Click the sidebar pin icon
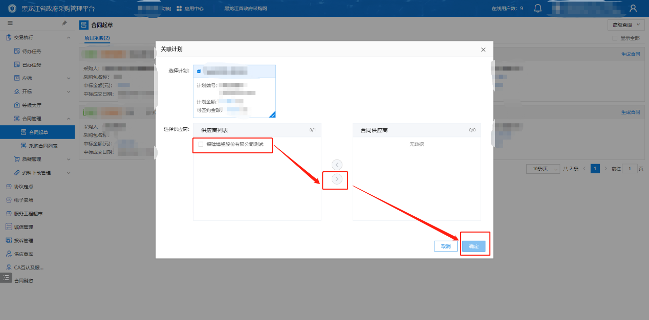 click(64, 24)
